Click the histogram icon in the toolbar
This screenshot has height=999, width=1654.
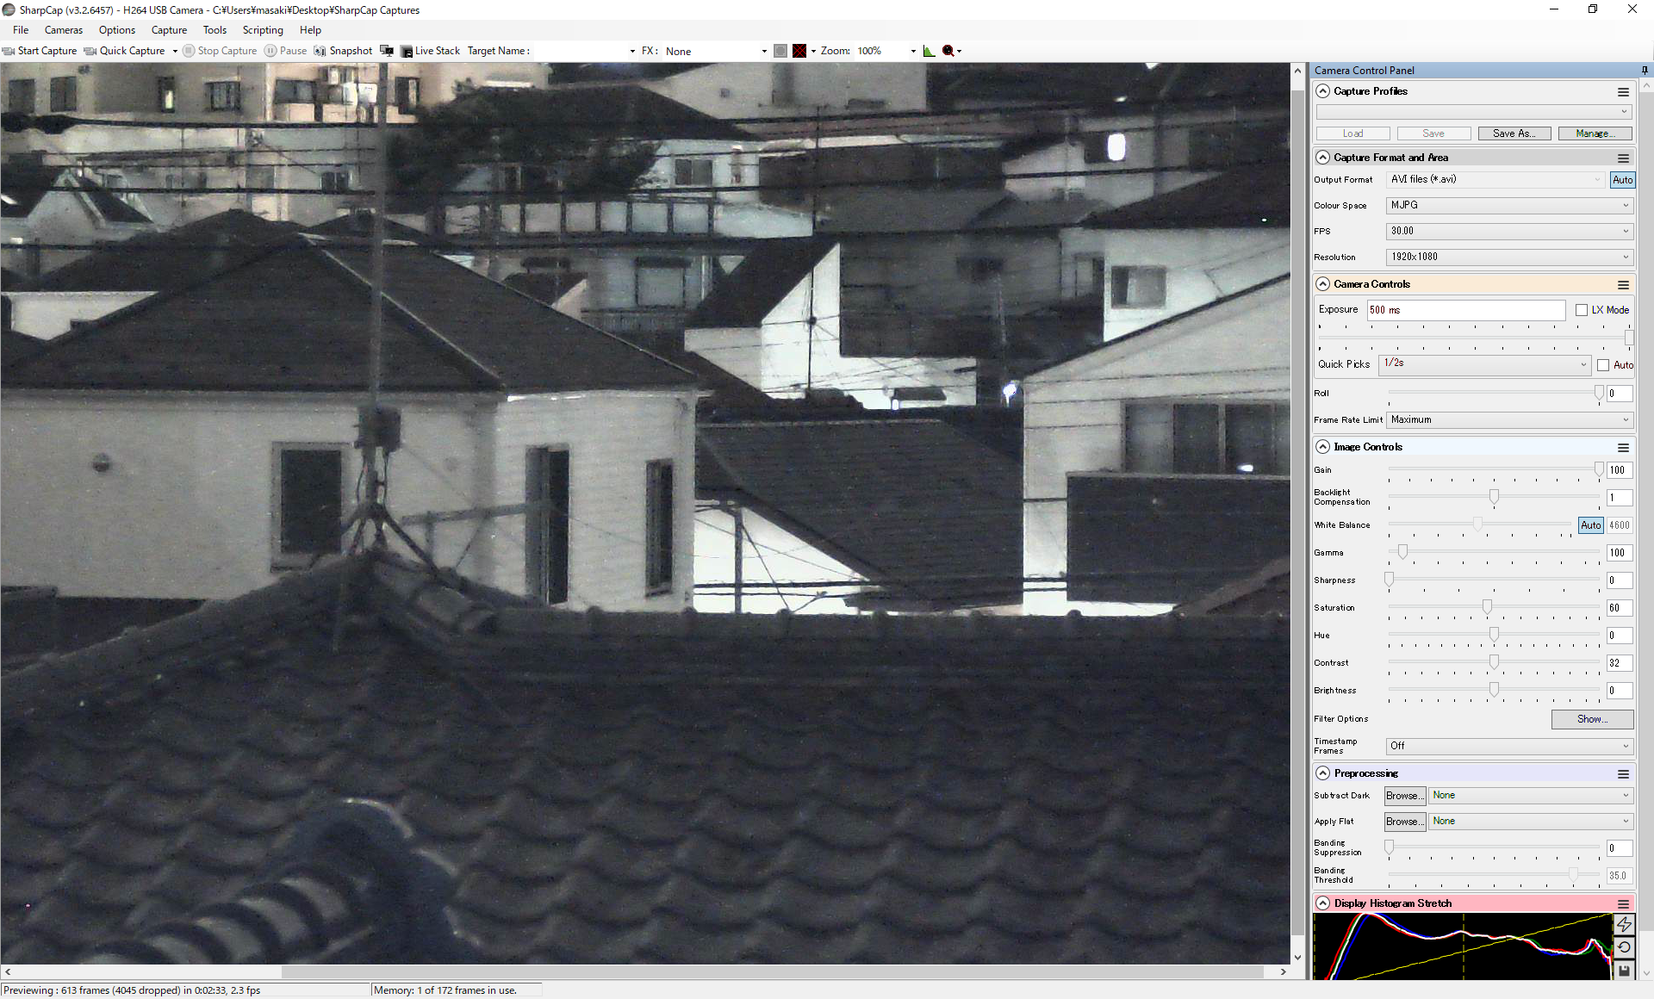pyautogui.click(x=929, y=51)
